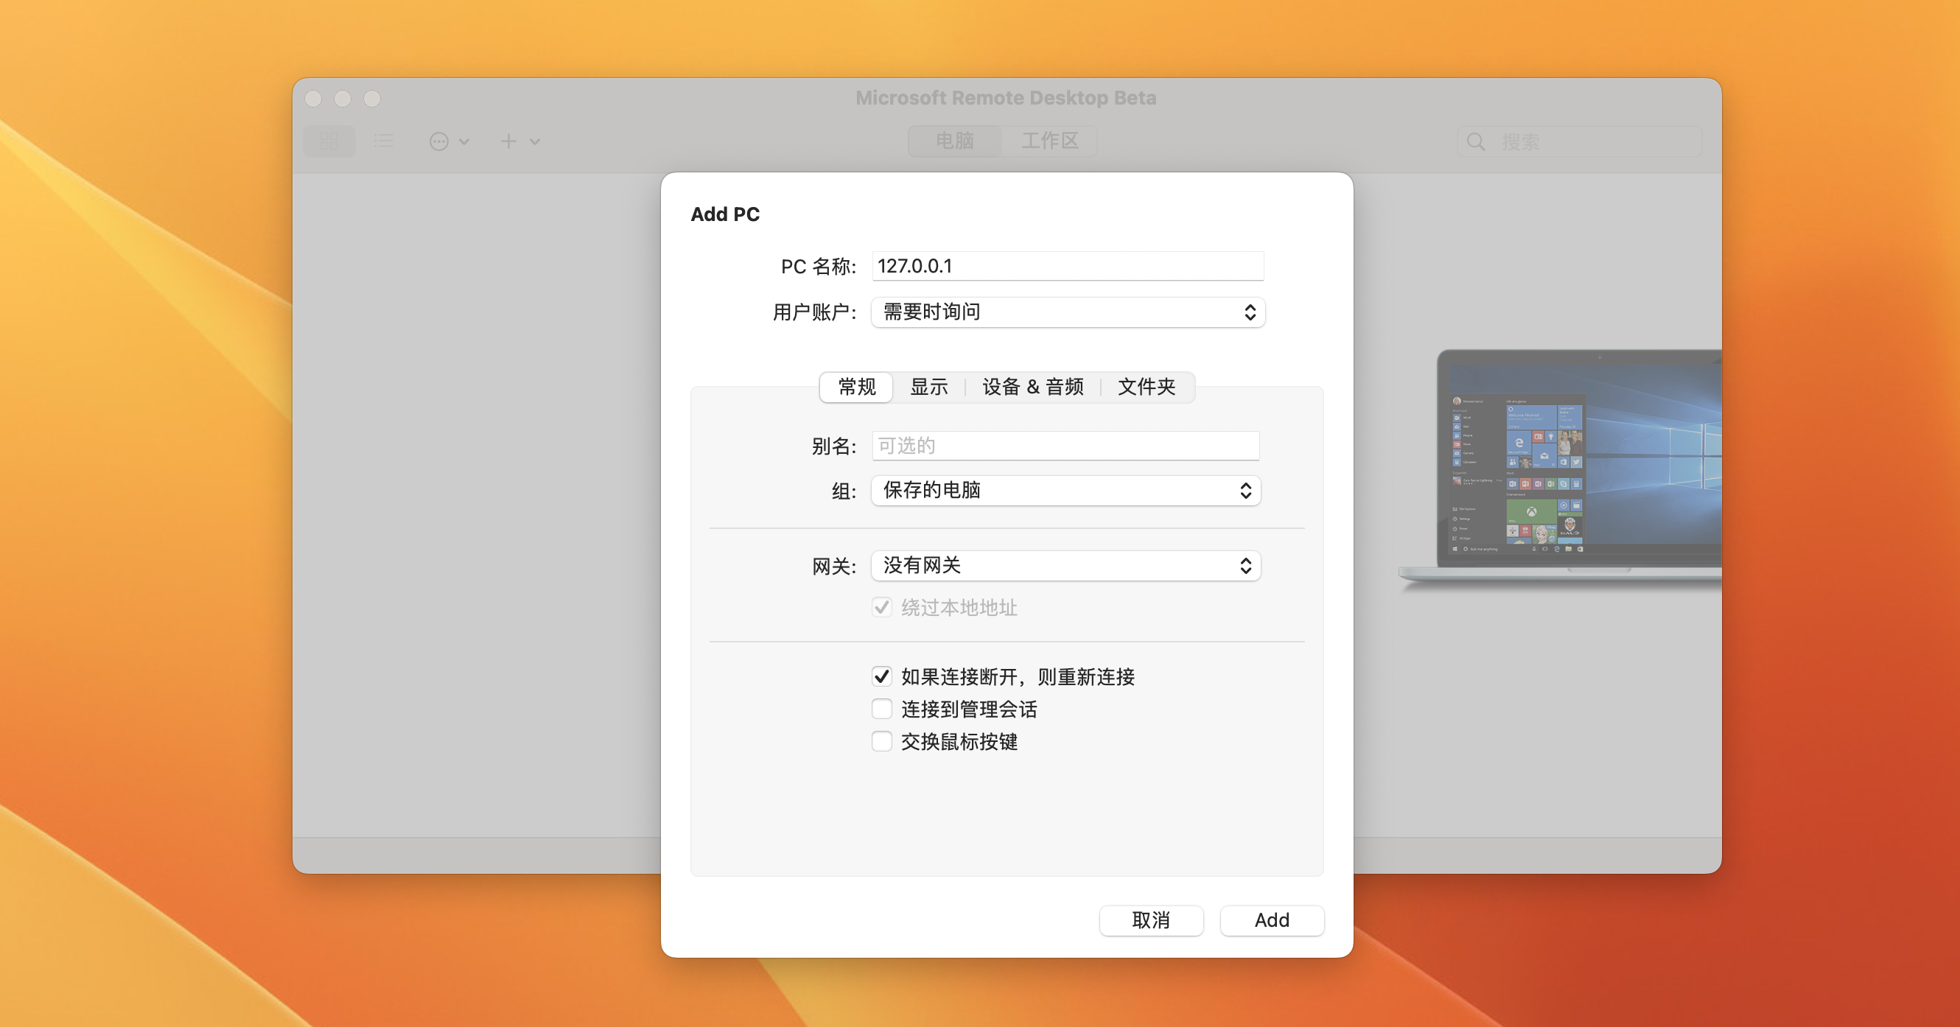Open the user account dropdown
Screen dimensions: 1960x1027
pyautogui.click(x=1067, y=312)
